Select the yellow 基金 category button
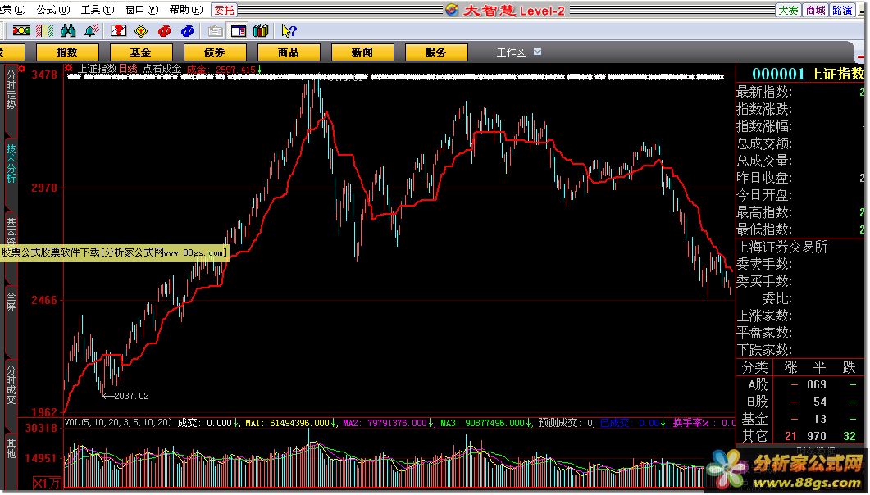The height and width of the screenshot is (495, 870). [140, 52]
